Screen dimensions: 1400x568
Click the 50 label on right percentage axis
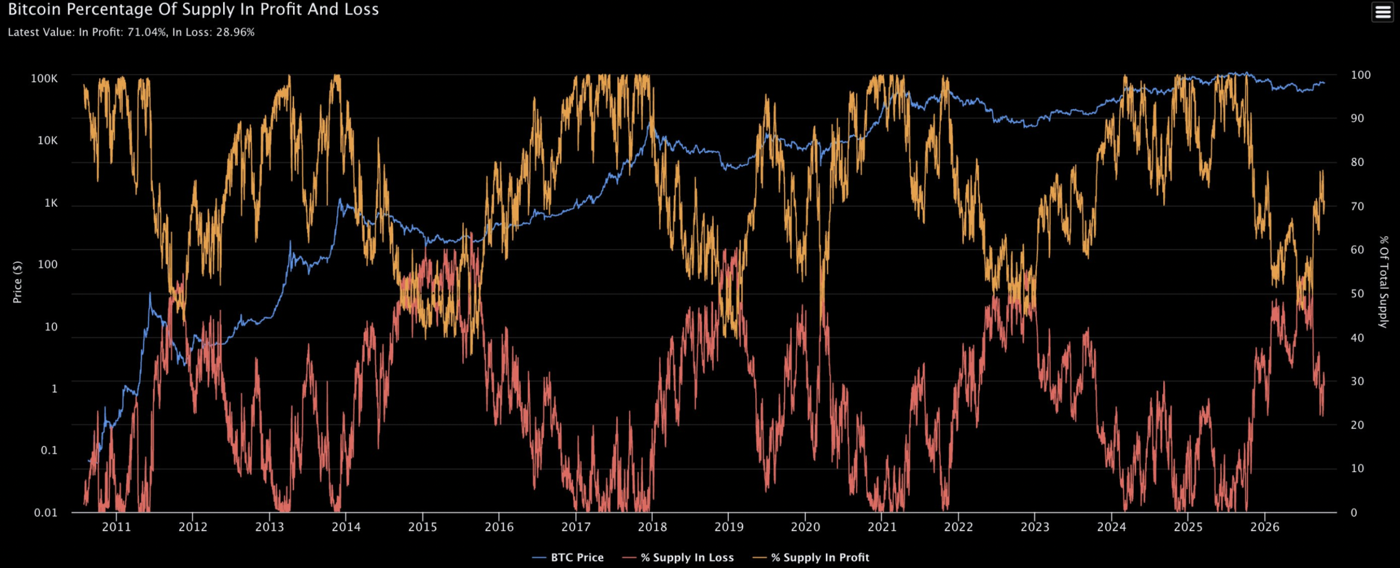(x=1357, y=294)
